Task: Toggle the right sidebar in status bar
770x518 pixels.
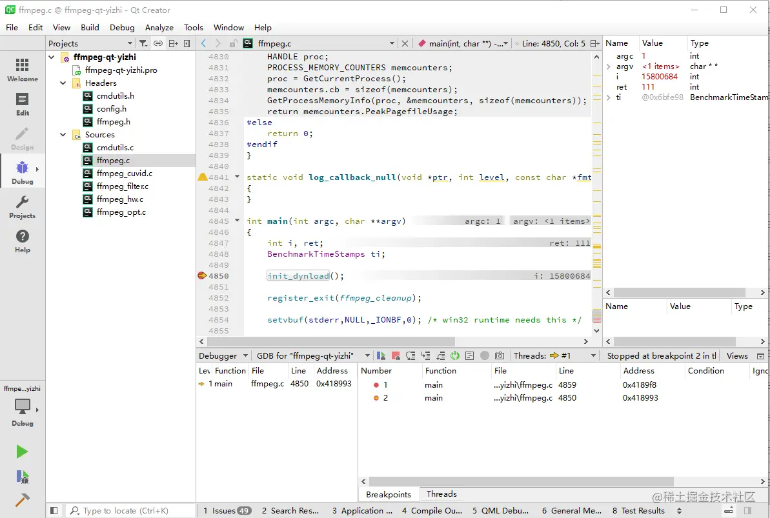Action: [747, 511]
